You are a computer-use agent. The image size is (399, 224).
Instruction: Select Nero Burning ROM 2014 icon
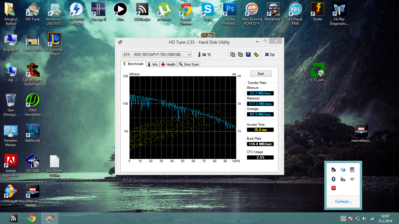tap(252, 14)
